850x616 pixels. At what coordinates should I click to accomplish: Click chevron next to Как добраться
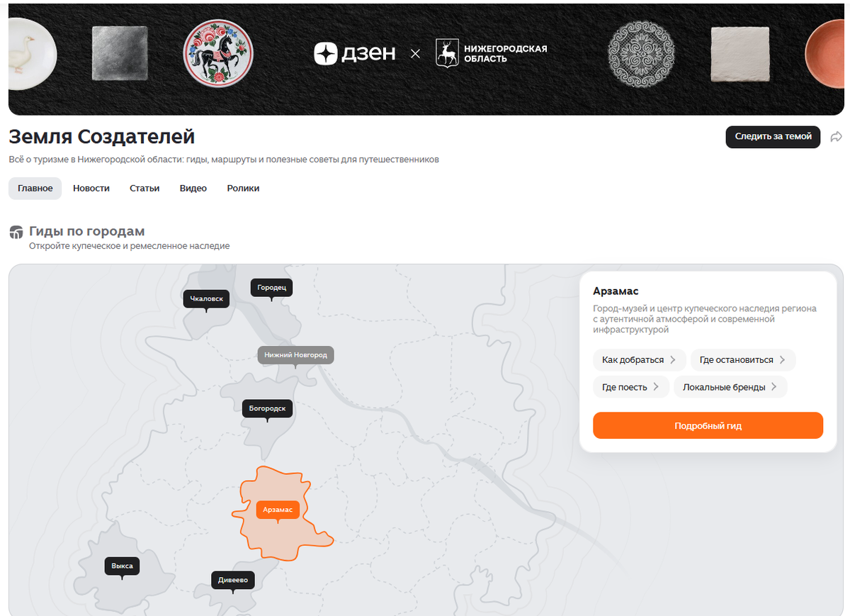pos(673,360)
